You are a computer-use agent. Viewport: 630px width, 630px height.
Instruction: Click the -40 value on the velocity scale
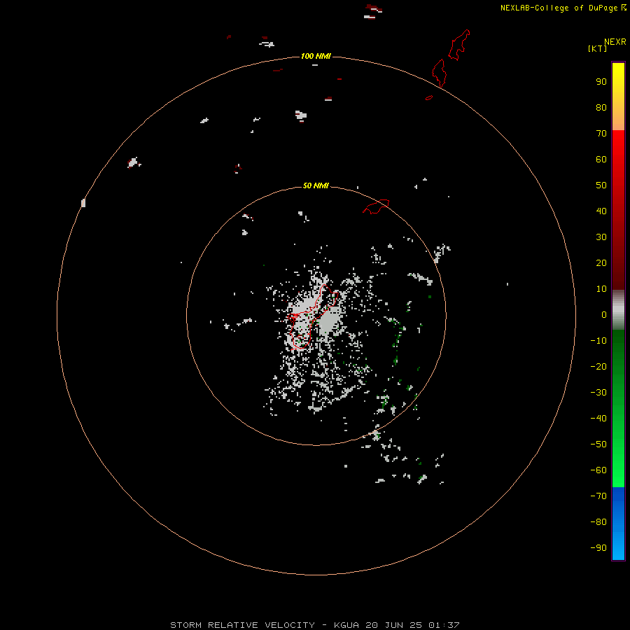click(x=598, y=419)
